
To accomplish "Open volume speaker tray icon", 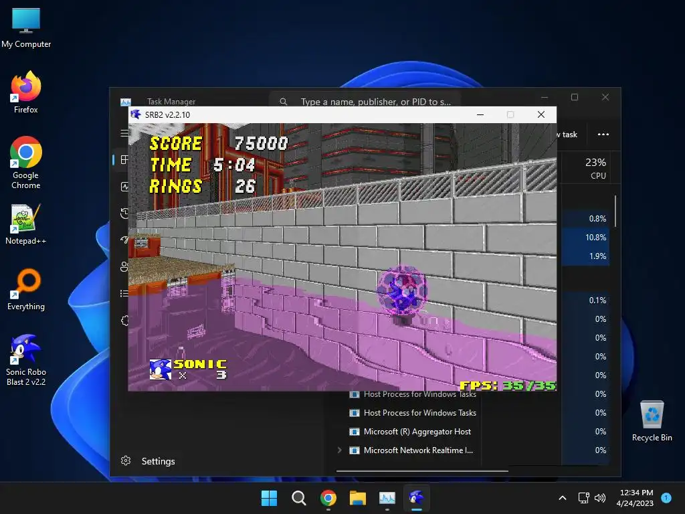I will pos(600,498).
